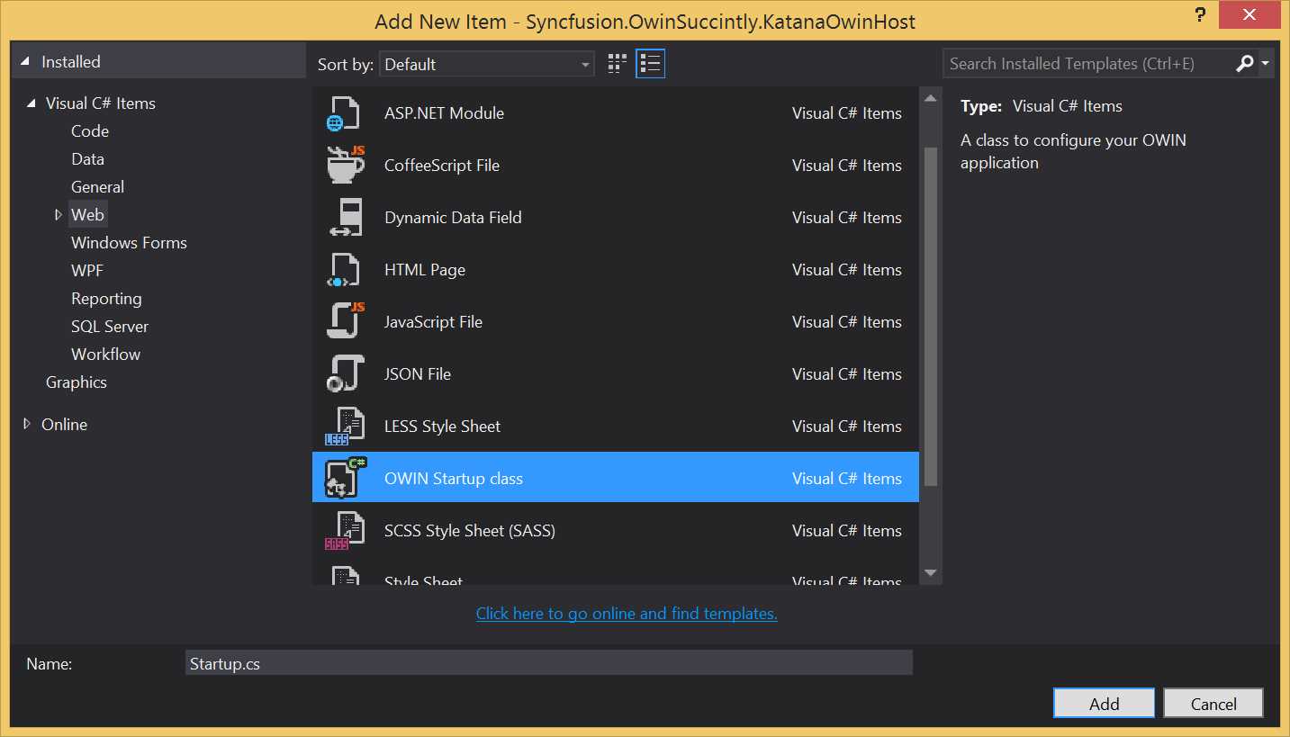
Task: Select the Reporting category
Action: 106,299
